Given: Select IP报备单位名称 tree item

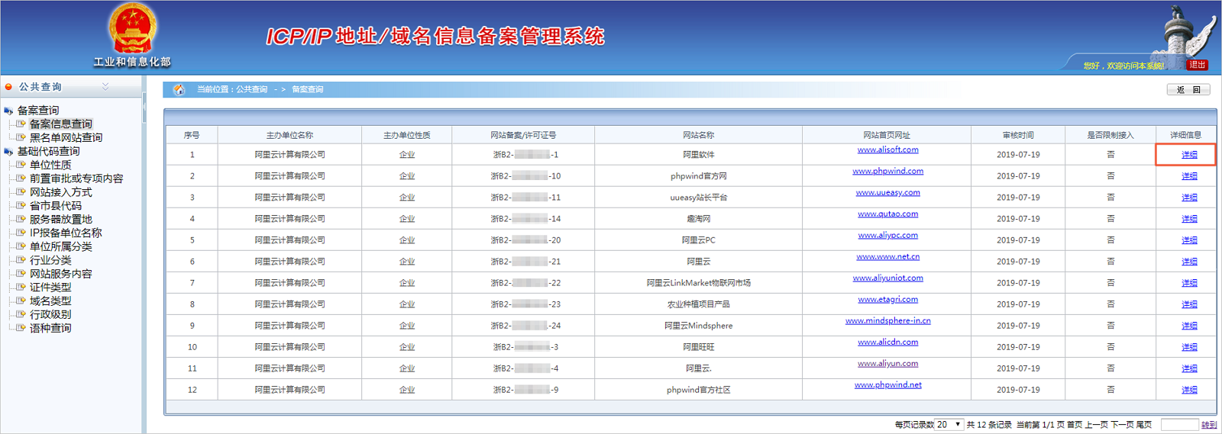Looking at the screenshot, I should point(66,233).
